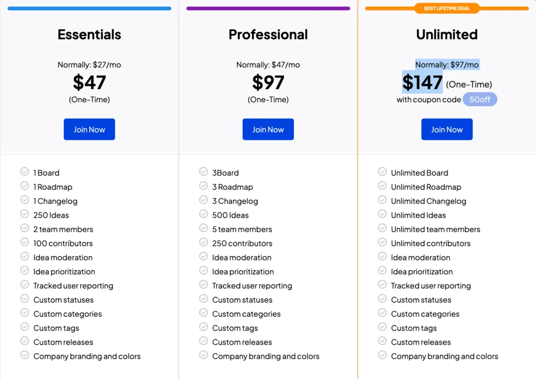The height and width of the screenshot is (379, 536).
Task: Click the checkmark next to 3 Roadmap
Action: pos(204,187)
